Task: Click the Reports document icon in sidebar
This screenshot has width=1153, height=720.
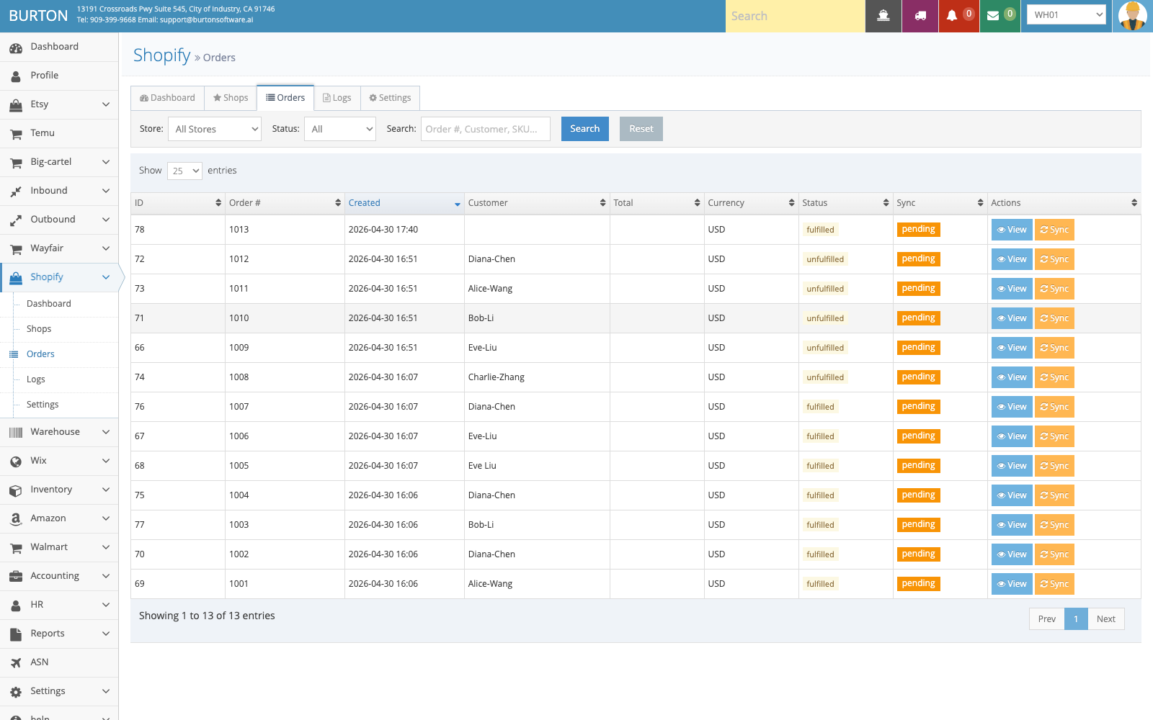Action: click(x=16, y=634)
